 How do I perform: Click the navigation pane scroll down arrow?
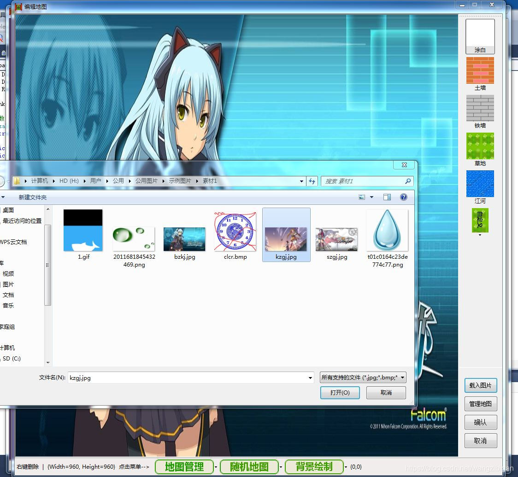click(x=48, y=362)
